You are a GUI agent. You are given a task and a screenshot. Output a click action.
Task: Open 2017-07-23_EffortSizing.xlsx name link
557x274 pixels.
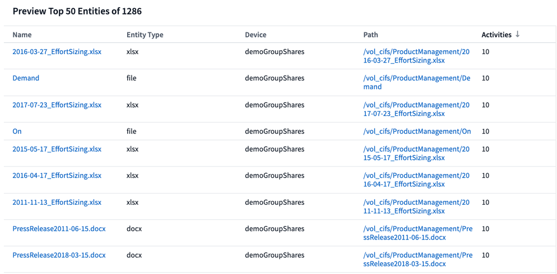point(57,105)
